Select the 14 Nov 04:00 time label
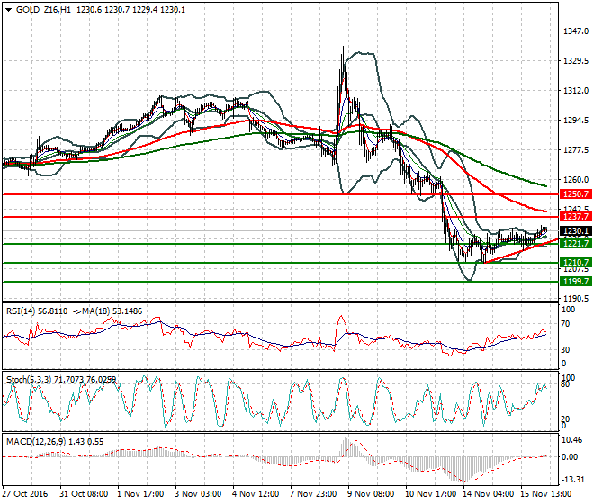 pyautogui.click(x=488, y=494)
